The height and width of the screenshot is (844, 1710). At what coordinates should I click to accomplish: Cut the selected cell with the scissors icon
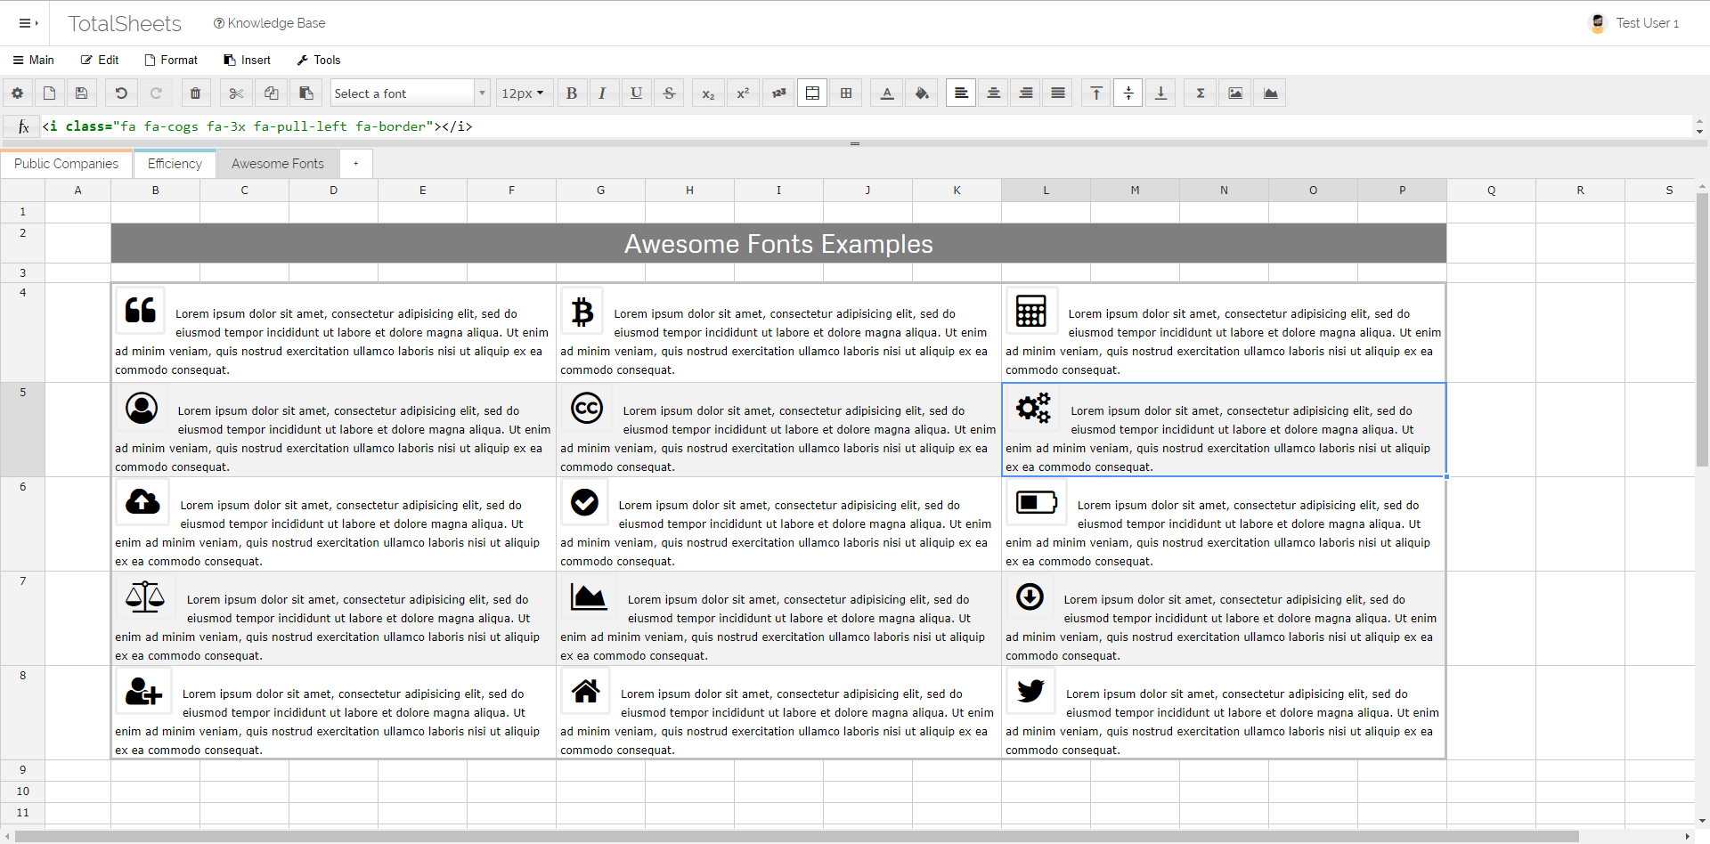(x=234, y=93)
